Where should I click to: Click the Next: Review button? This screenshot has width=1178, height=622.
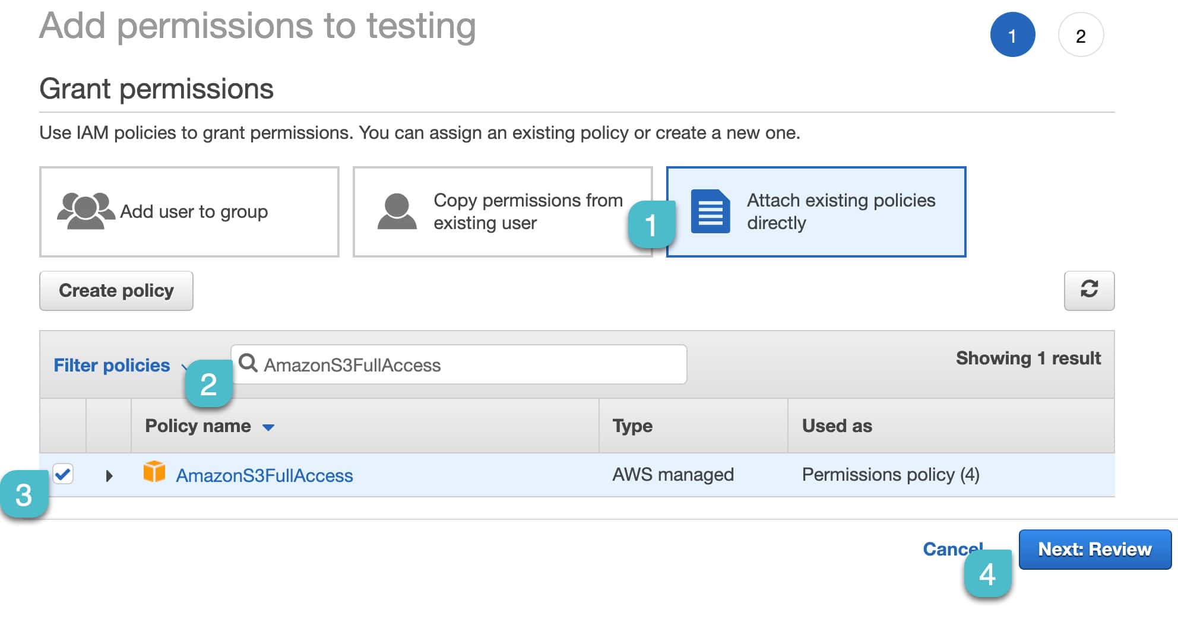(1095, 550)
